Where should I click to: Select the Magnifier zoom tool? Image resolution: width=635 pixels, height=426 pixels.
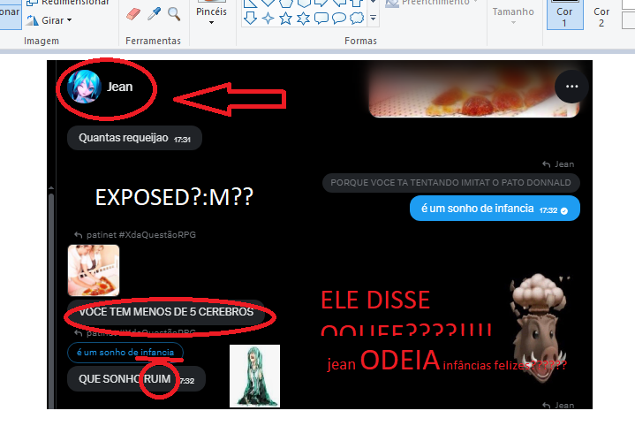click(x=174, y=14)
